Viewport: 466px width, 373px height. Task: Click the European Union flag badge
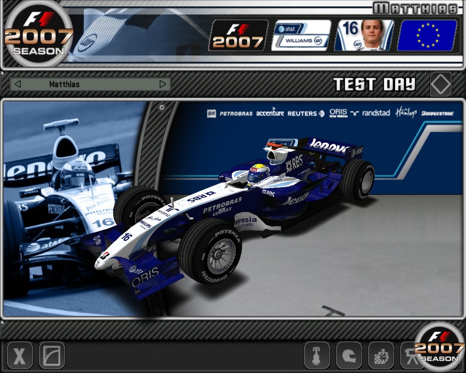(x=427, y=35)
